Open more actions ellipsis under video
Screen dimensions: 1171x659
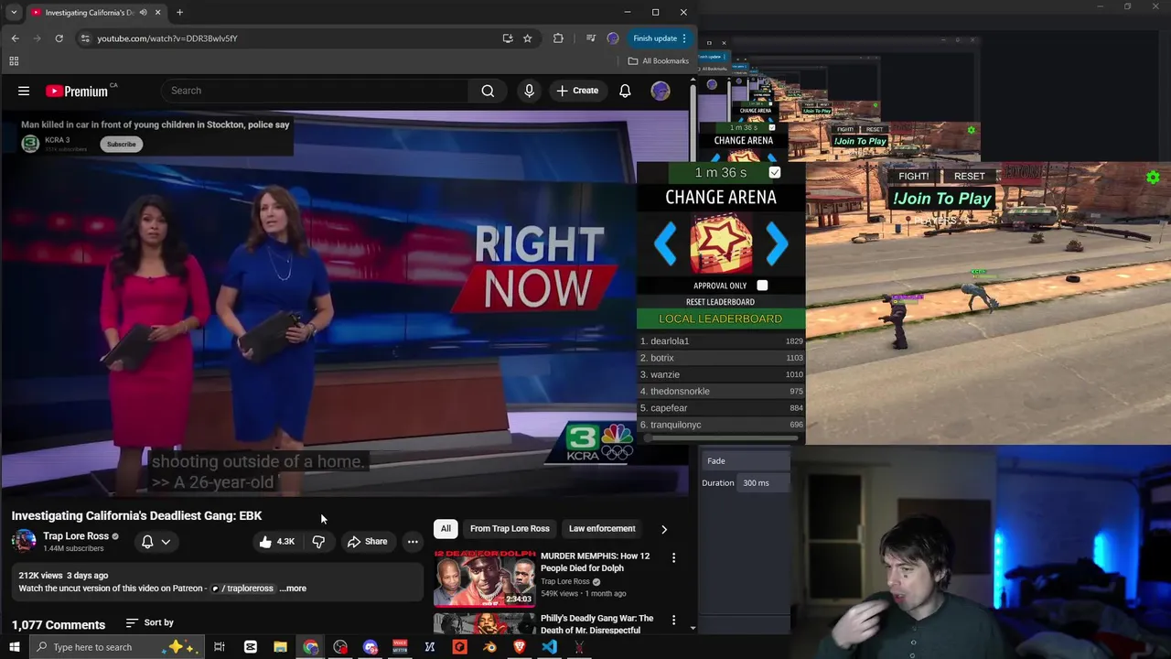click(413, 541)
